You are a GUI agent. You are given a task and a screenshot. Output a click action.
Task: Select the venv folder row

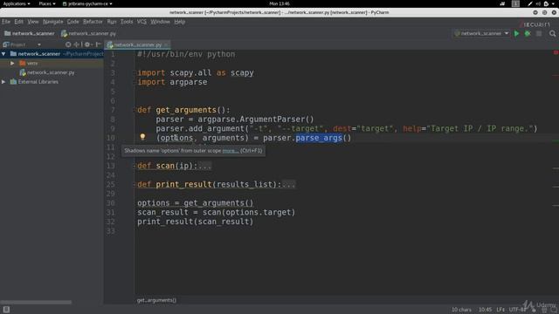click(x=52, y=63)
